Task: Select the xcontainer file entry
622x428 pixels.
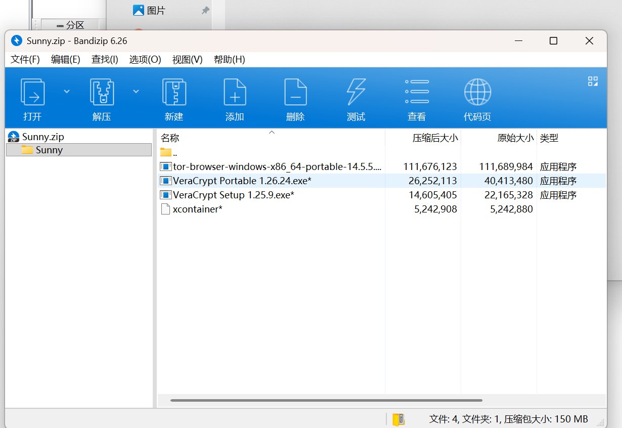Action: pyautogui.click(x=197, y=209)
